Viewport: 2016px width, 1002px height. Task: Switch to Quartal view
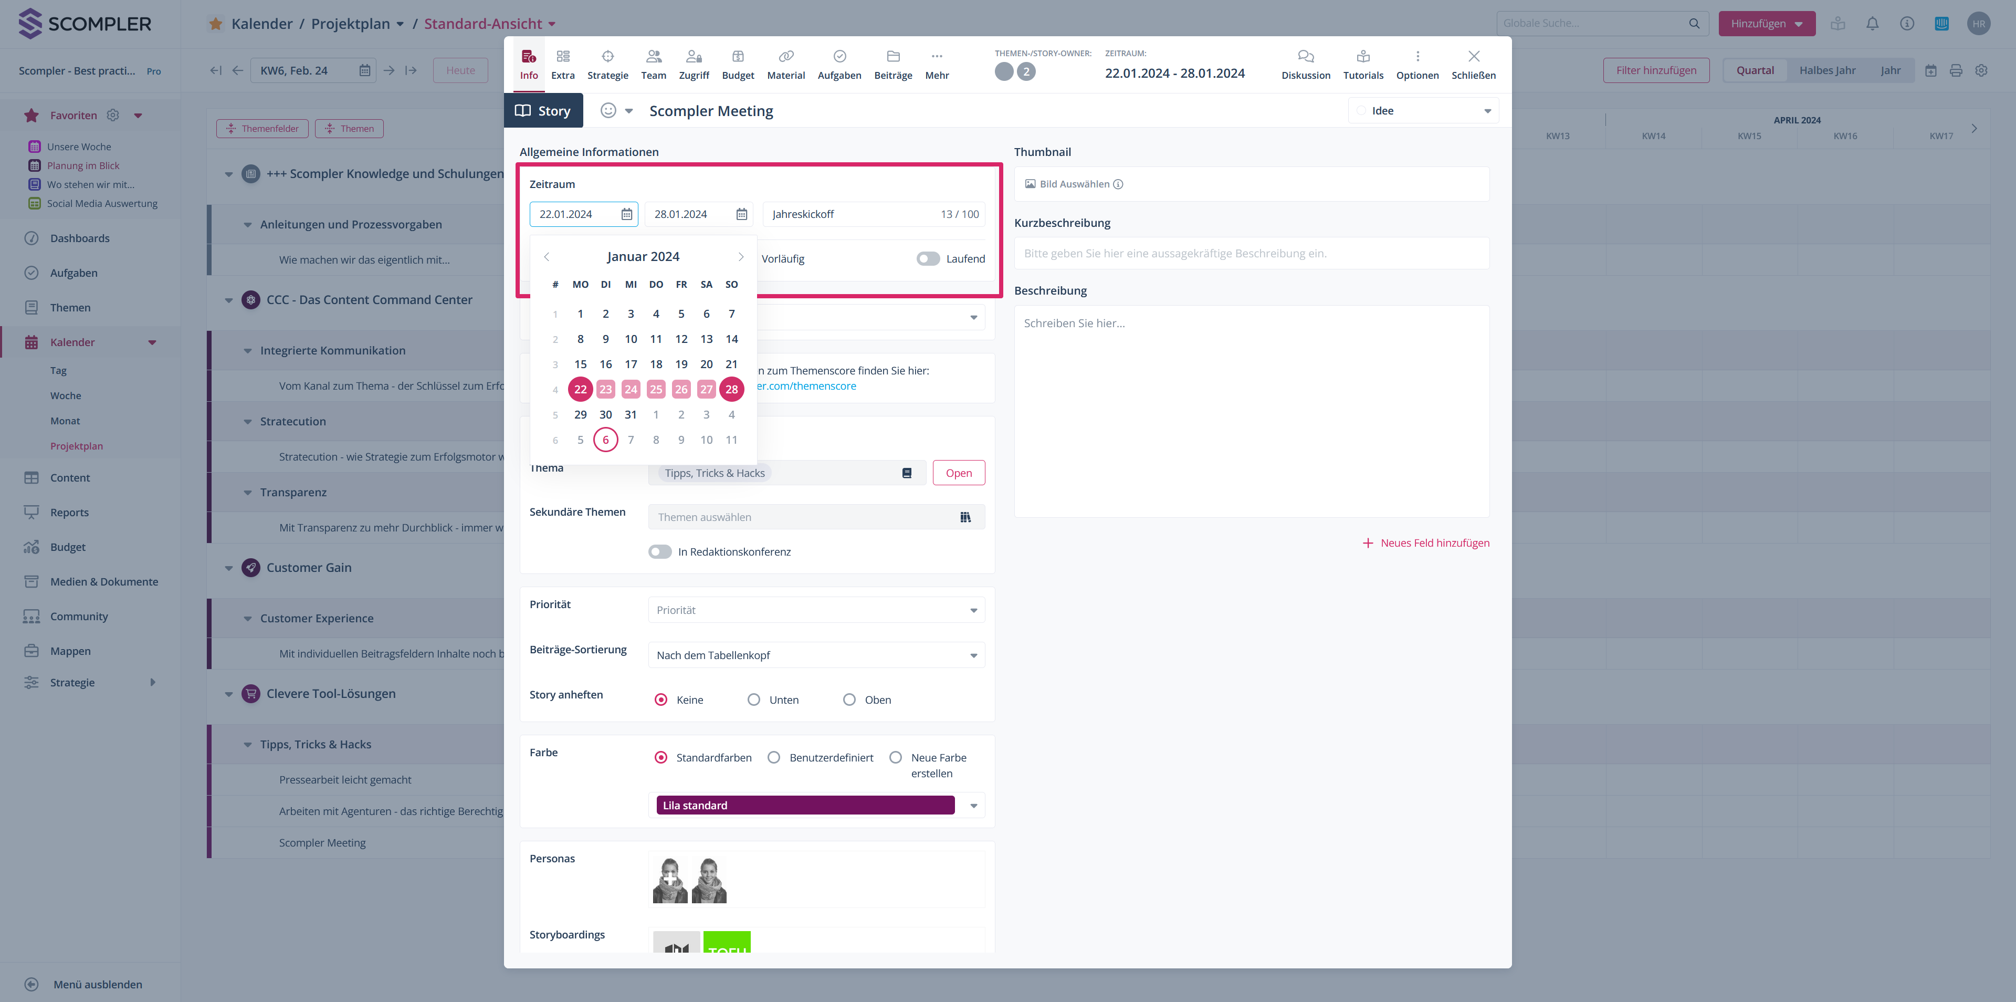(1755, 70)
